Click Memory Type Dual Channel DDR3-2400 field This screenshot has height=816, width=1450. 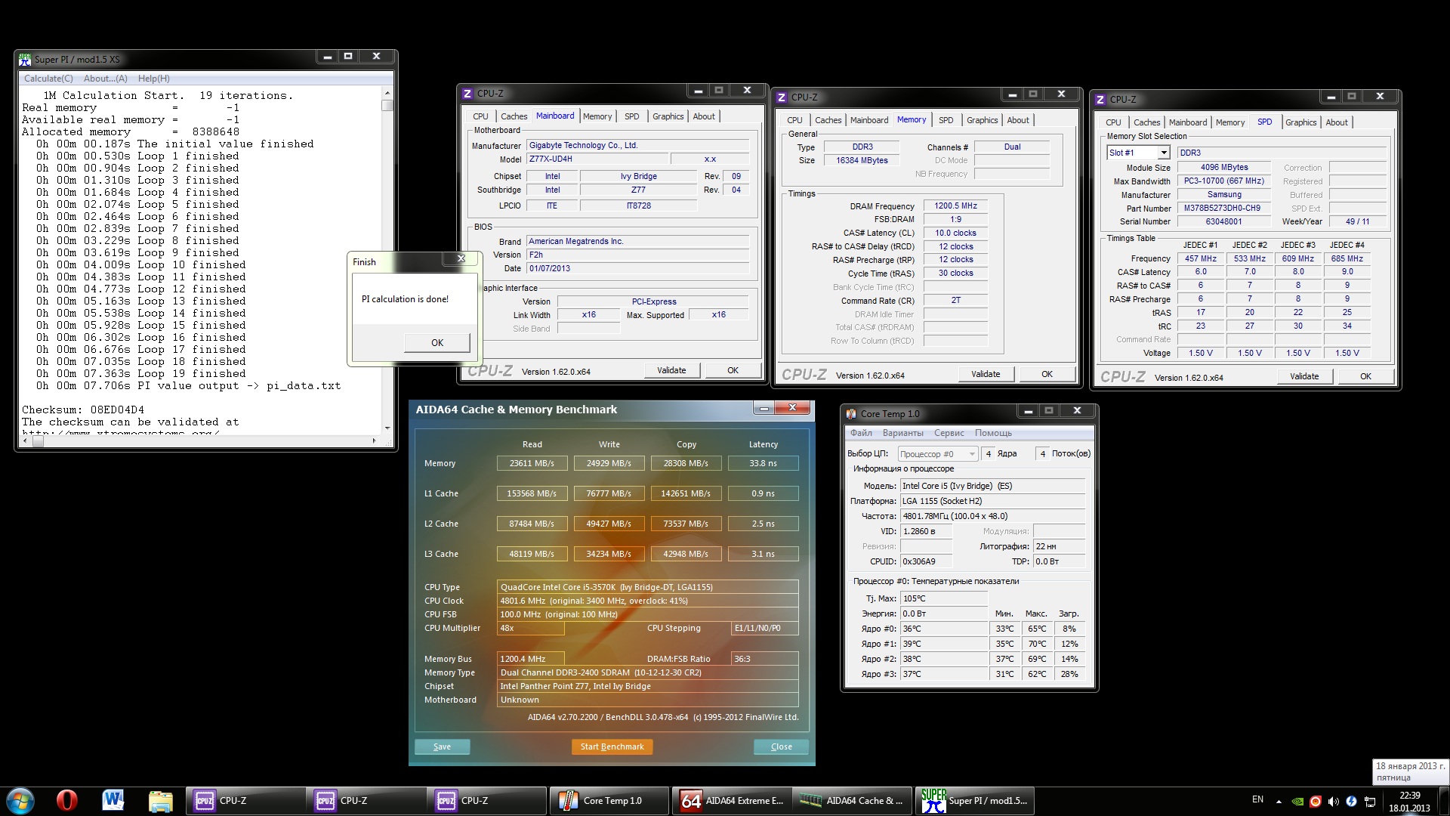click(647, 672)
